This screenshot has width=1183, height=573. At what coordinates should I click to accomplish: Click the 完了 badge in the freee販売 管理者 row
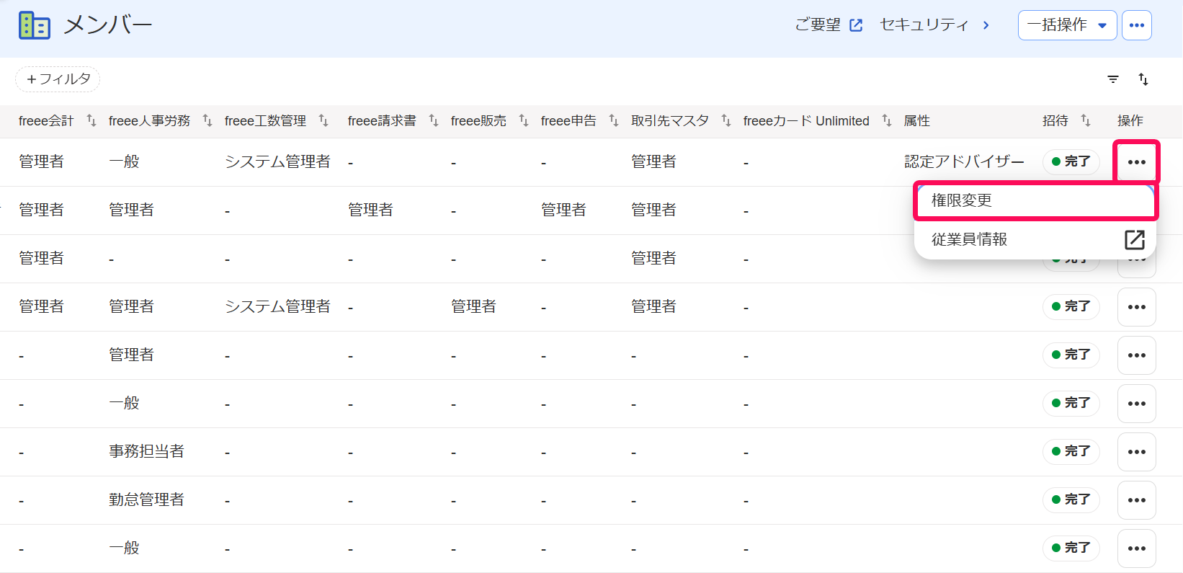[x=1071, y=306]
